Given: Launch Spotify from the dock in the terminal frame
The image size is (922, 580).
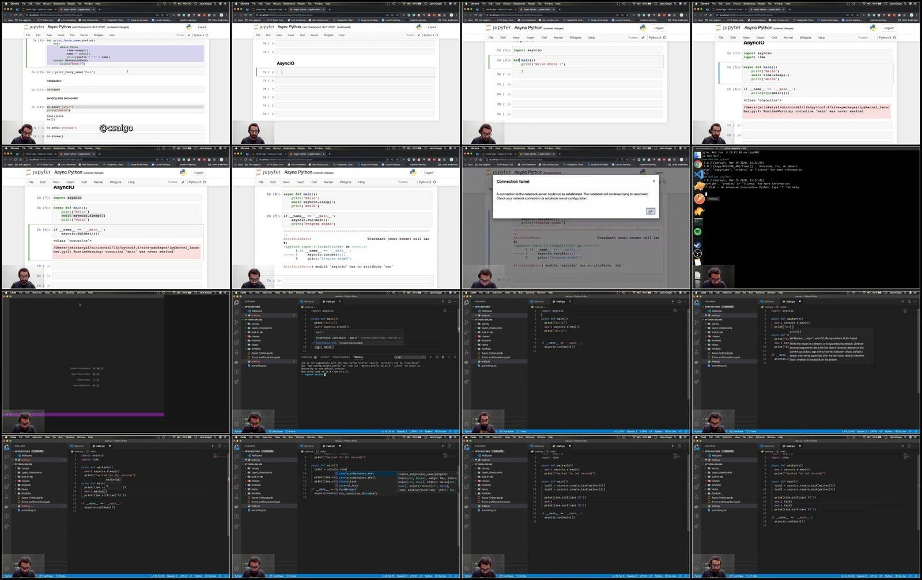Looking at the screenshot, I should click(x=698, y=232).
